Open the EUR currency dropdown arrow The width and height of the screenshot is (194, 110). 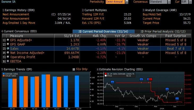pyautogui.click(x=190, y=2)
